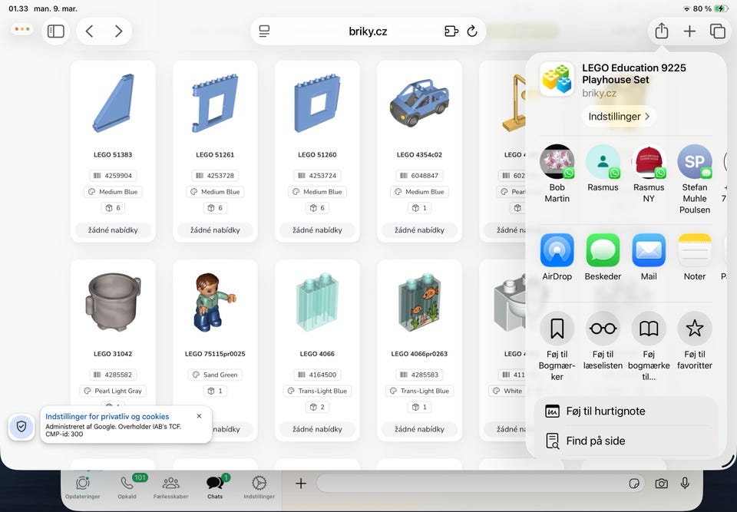
Task: Open a new tab with plus icon
Action: pos(689,31)
